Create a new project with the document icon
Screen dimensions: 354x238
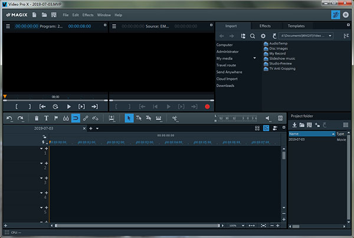click(x=34, y=15)
